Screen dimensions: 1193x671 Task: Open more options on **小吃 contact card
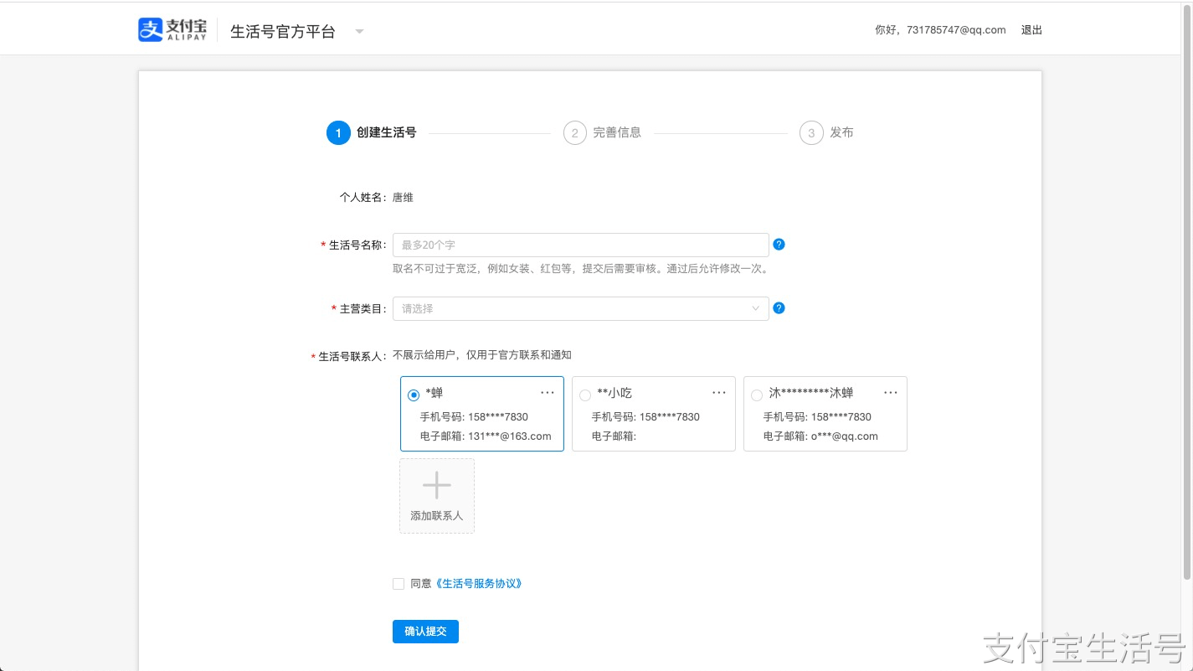[x=719, y=393]
